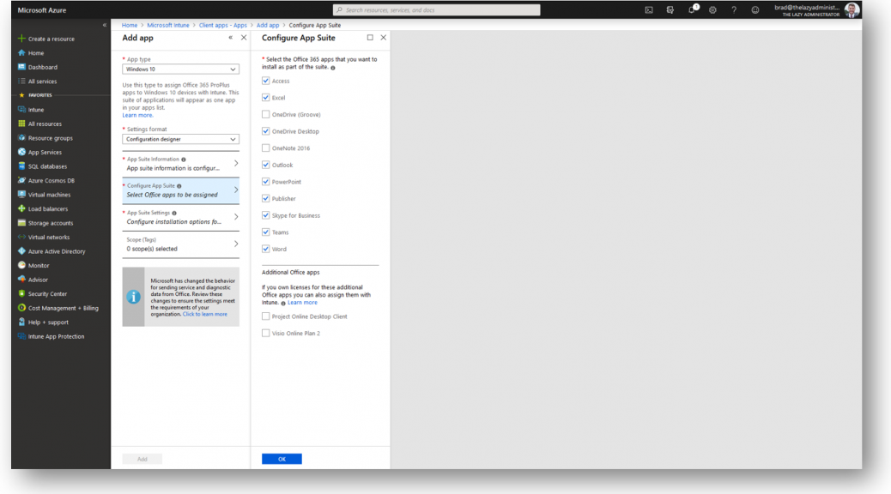
Task: Check the OneDrive (Groove) checkbox
Action: 265,114
